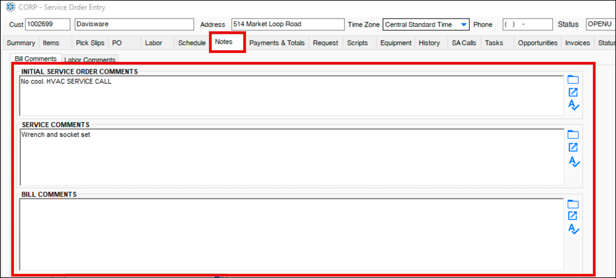
Task: Focus the Phone number field
Action: [527, 24]
